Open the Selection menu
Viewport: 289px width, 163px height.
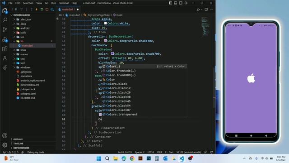(28, 3)
